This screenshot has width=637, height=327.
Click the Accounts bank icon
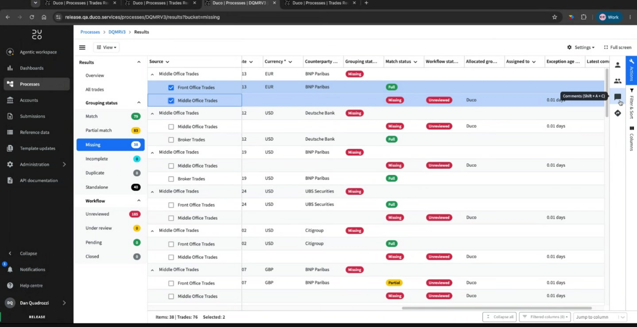click(x=10, y=100)
